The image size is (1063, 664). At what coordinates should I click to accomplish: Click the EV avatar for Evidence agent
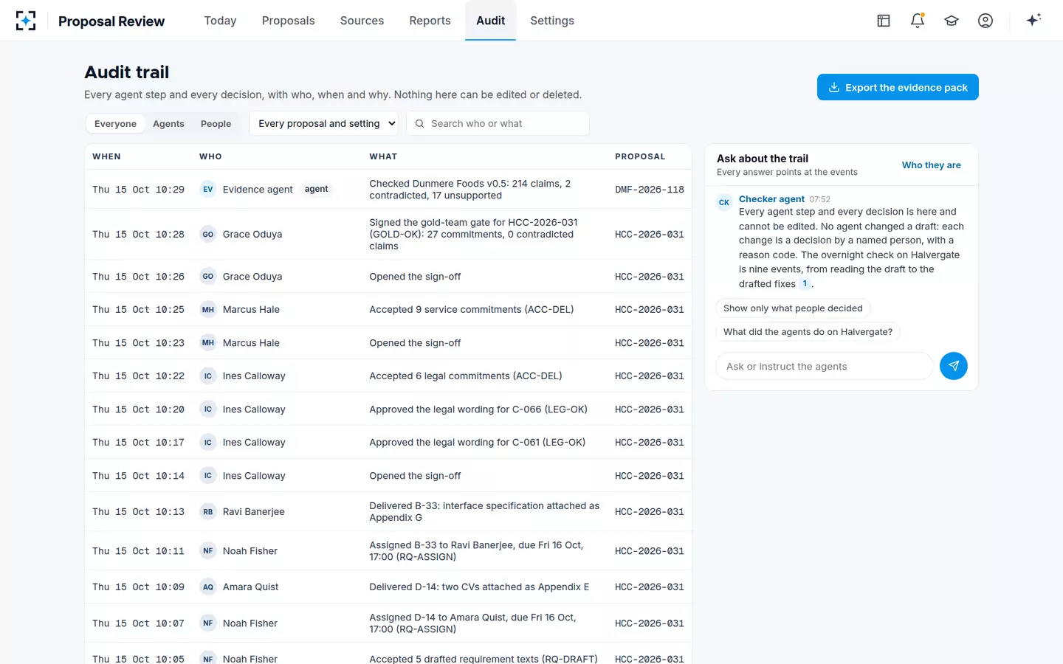point(208,190)
